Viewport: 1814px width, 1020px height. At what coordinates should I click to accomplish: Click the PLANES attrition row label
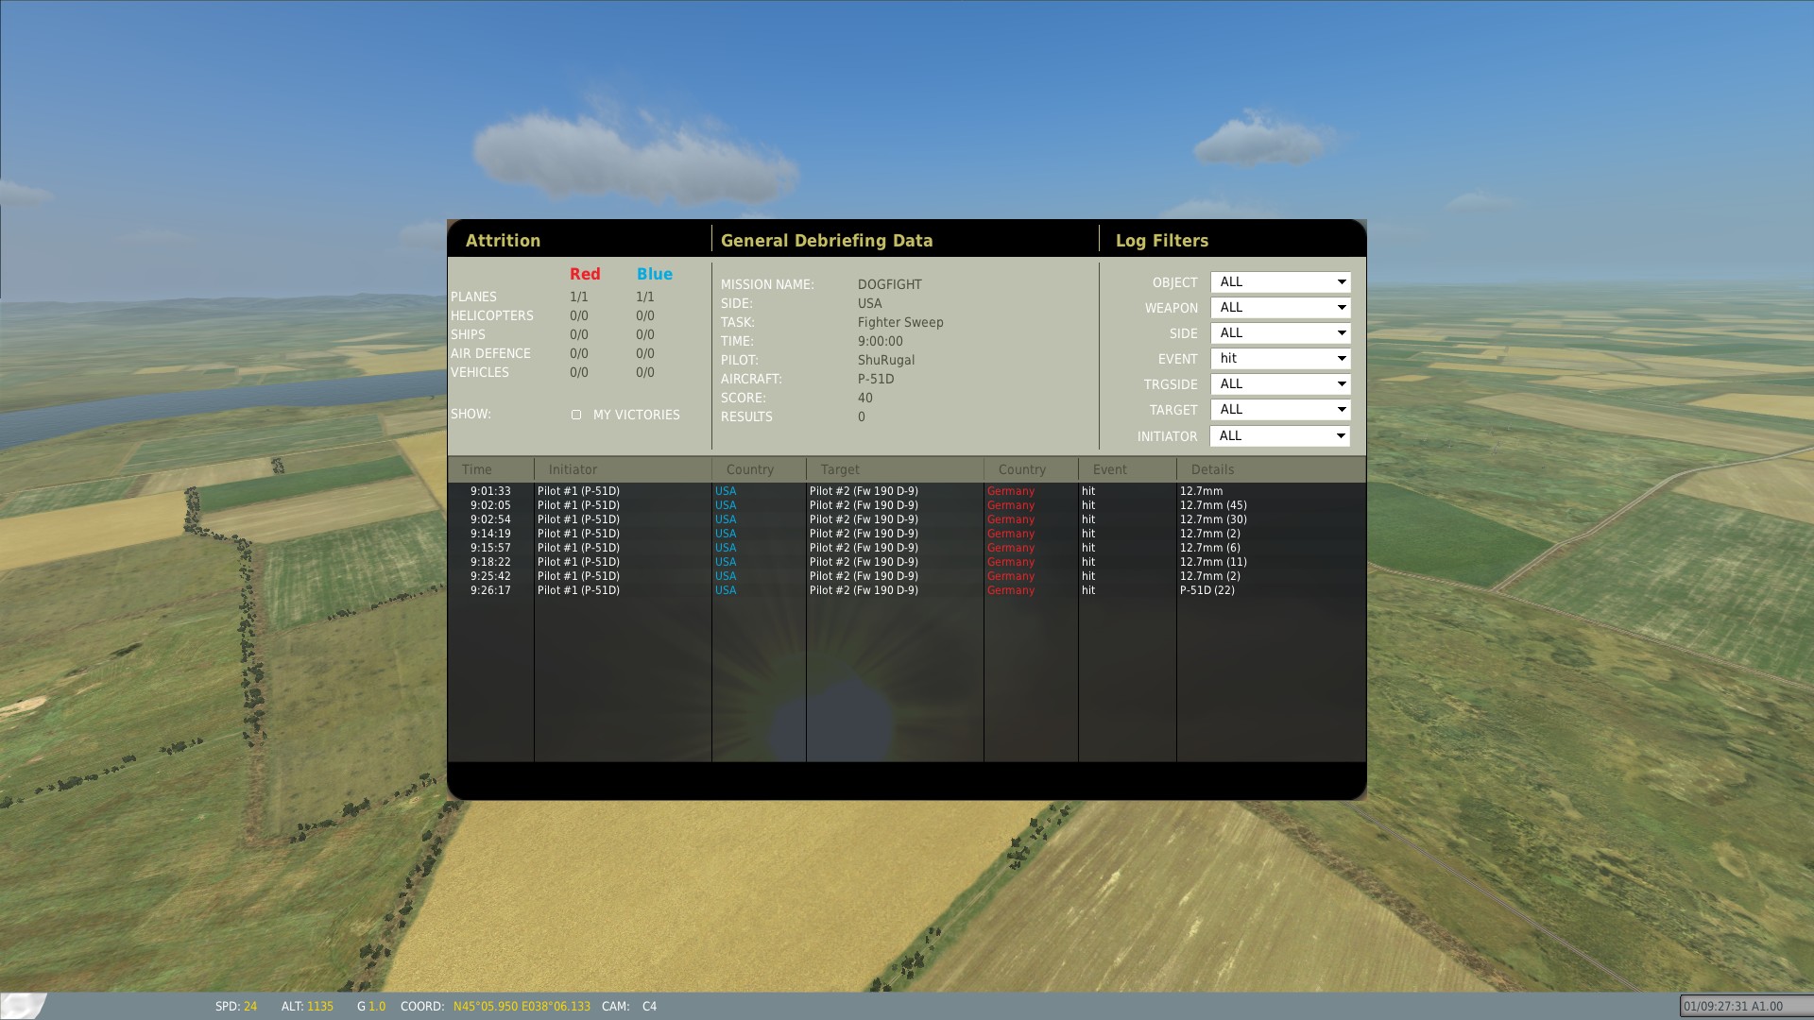tap(473, 297)
